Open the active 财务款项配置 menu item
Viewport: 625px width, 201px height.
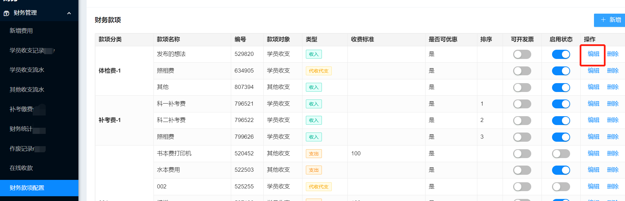(x=27, y=188)
